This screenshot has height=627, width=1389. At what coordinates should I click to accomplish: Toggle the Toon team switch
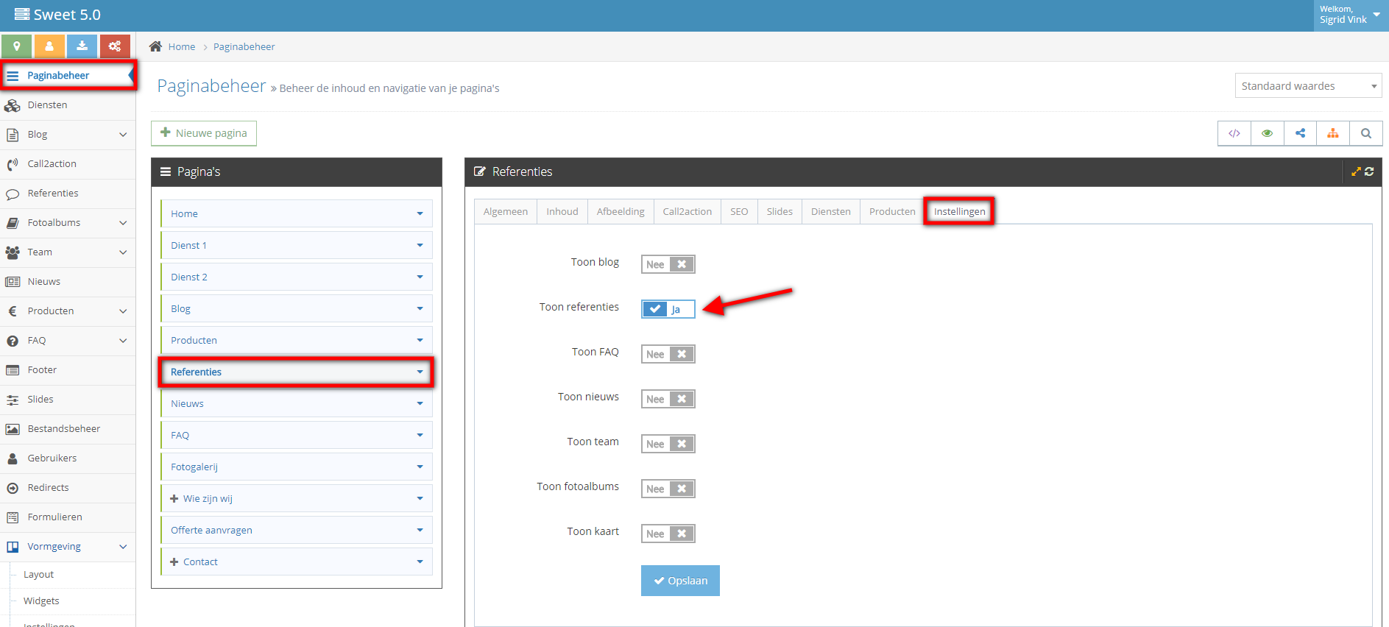pyautogui.click(x=668, y=444)
